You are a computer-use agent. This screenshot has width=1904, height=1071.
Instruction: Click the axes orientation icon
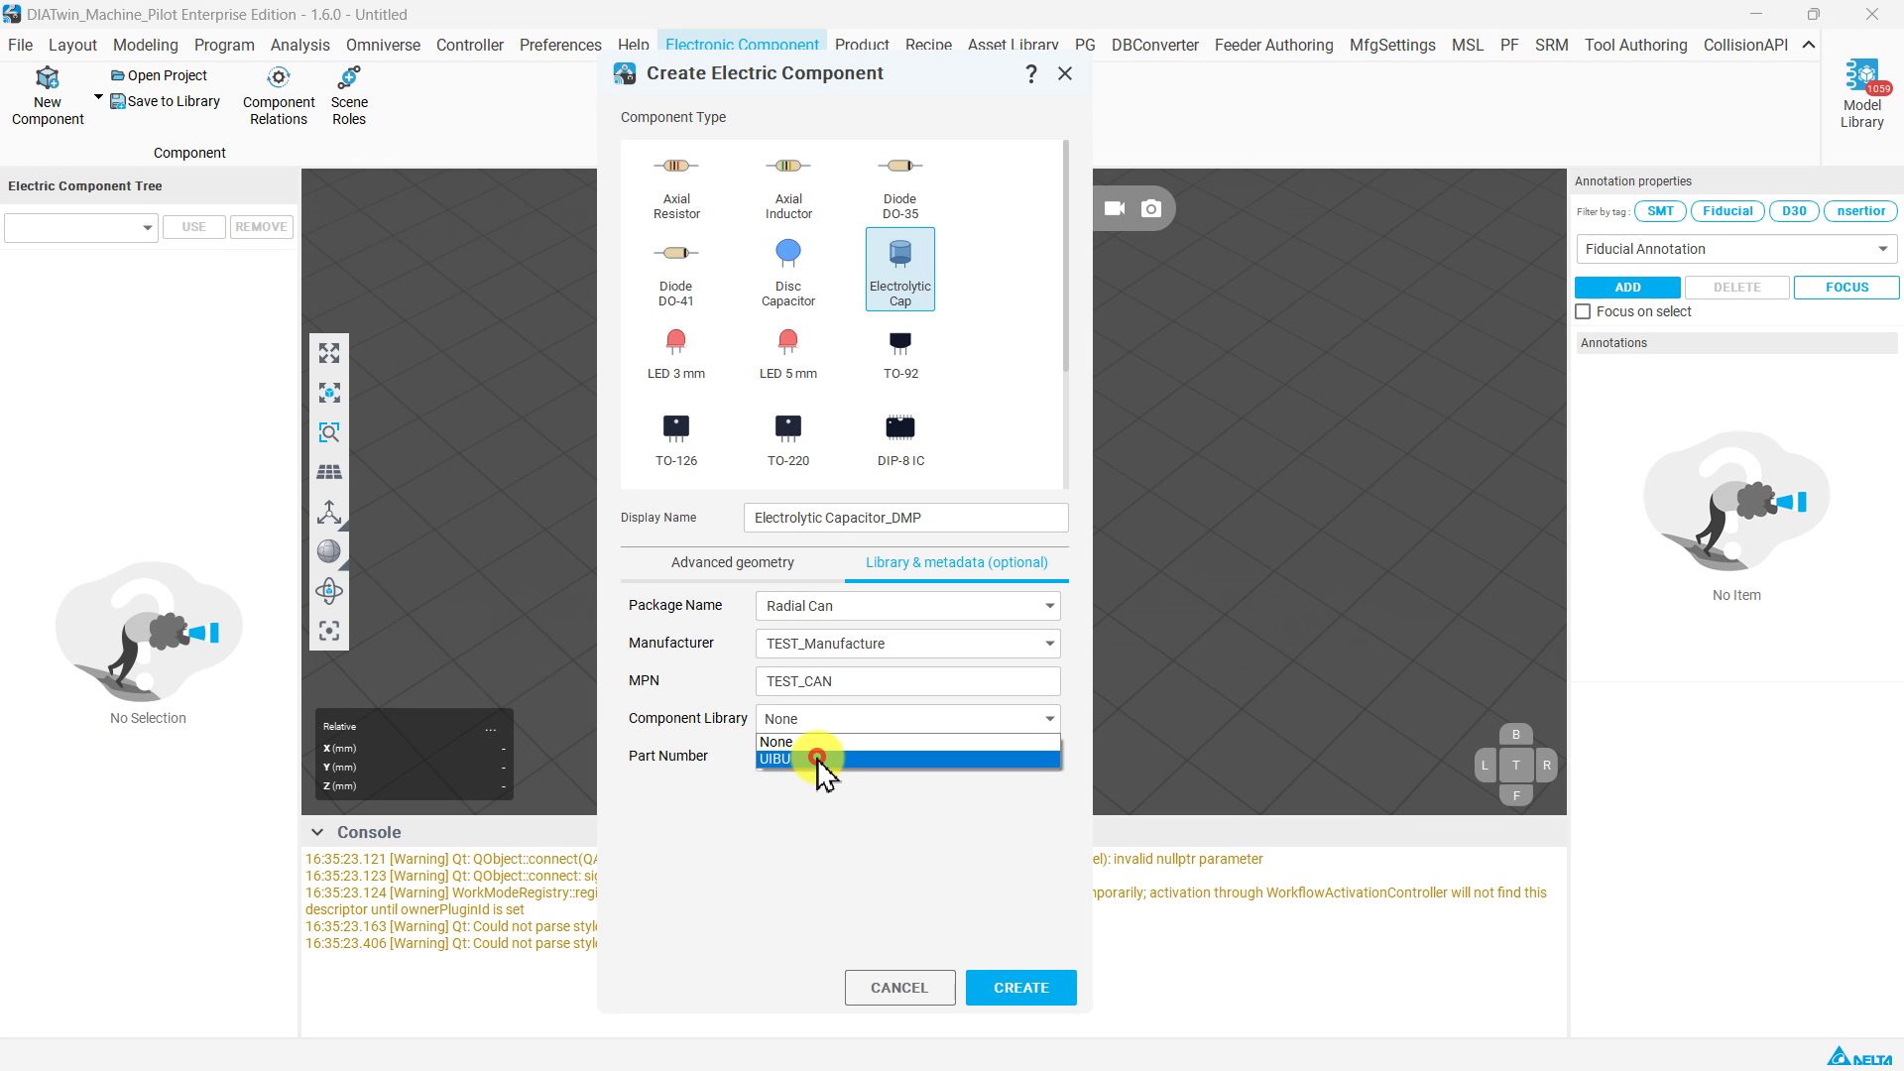[x=329, y=512]
